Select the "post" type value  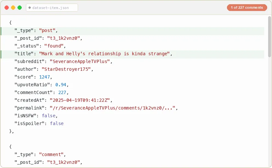coord(47,30)
